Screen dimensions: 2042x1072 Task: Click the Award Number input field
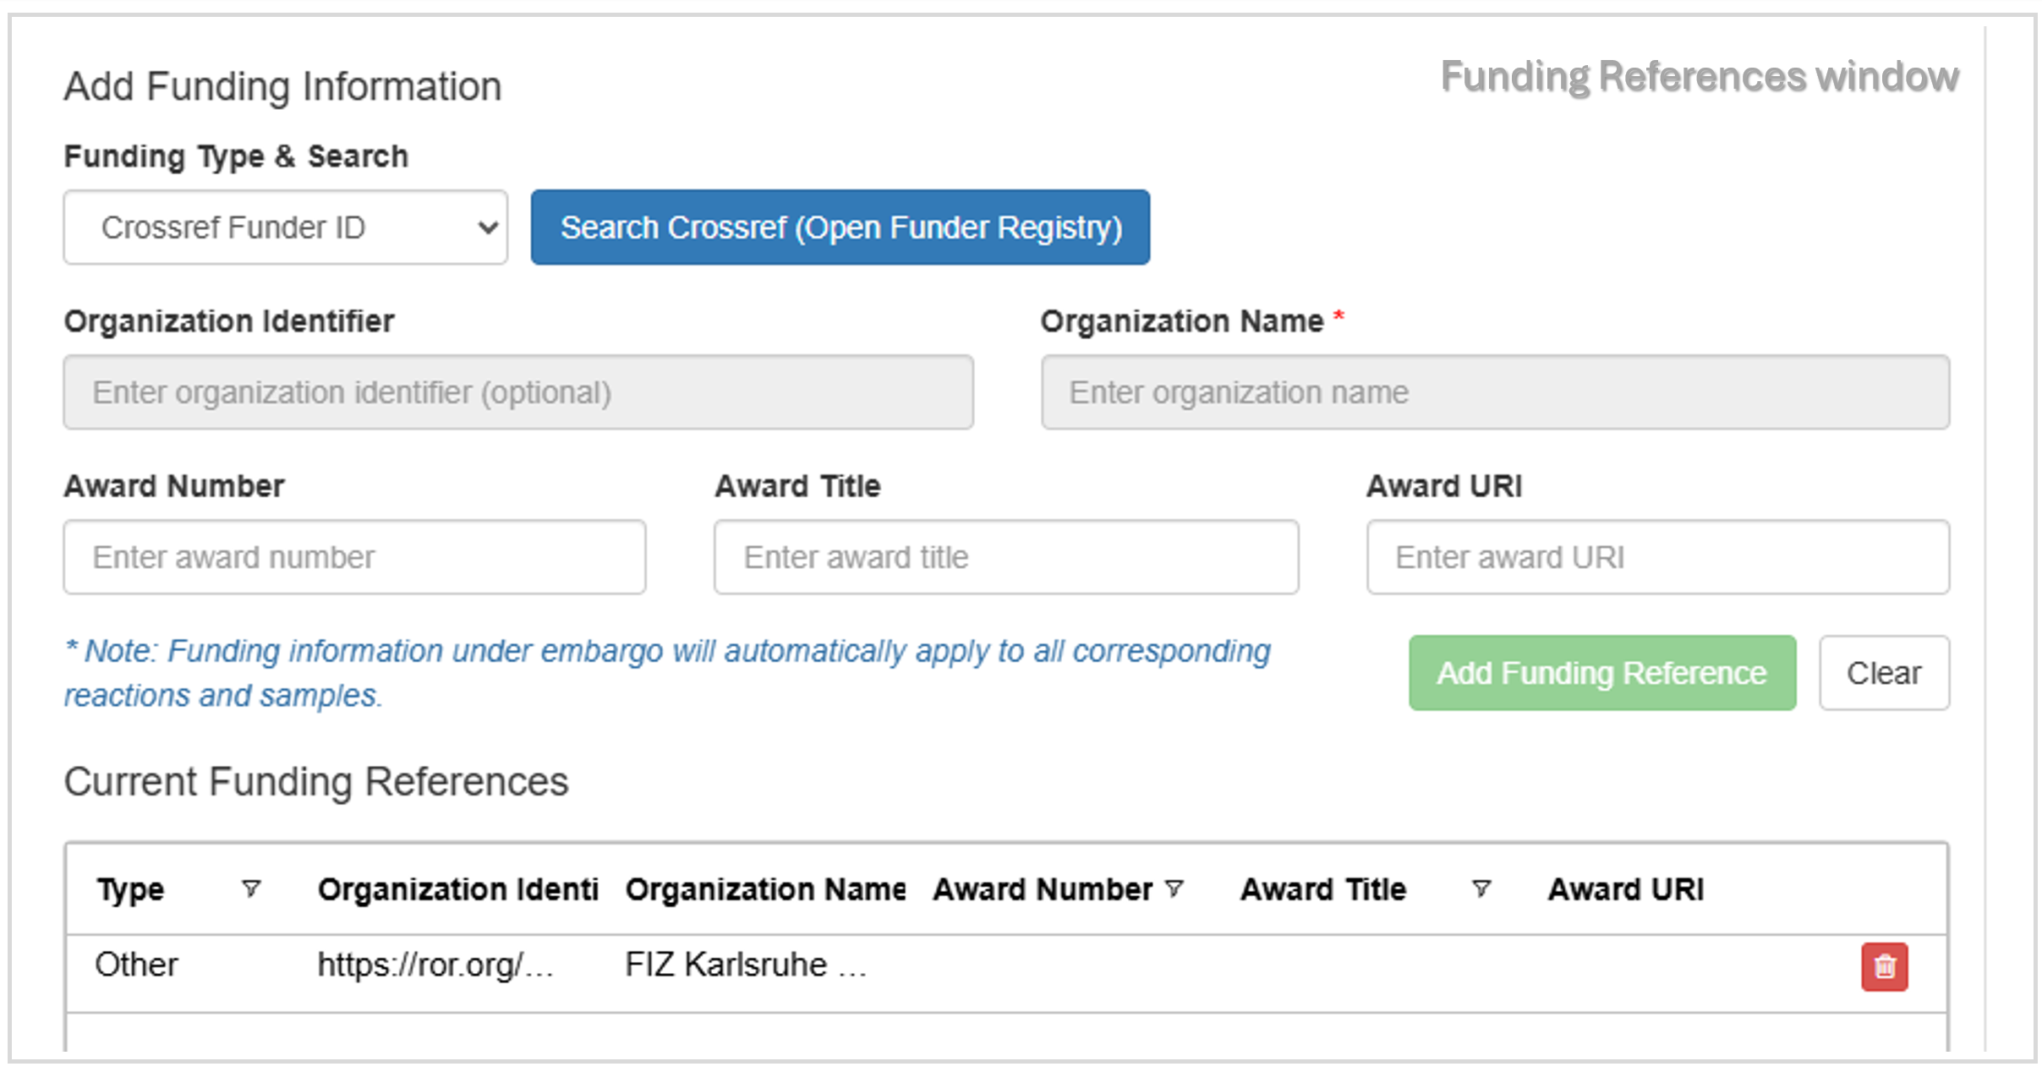click(353, 556)
